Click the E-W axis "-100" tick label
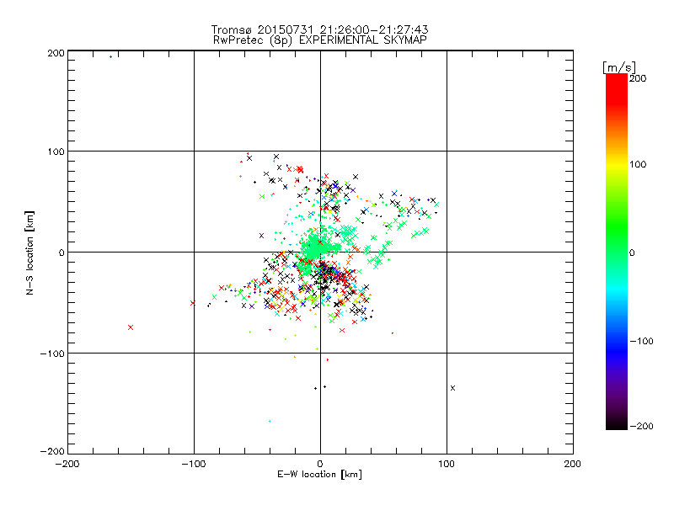Viewport: 674px width, 505px height. [194, 465]
